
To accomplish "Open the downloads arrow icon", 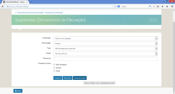I will click(x=162, y=6).
